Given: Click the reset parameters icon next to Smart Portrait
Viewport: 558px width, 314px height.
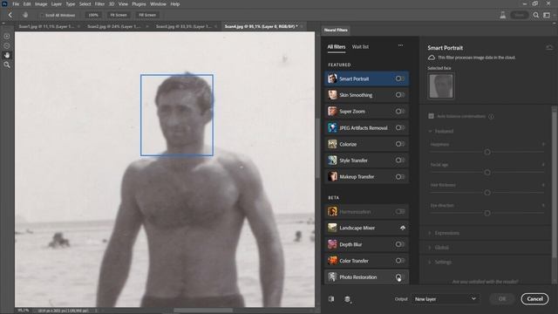Looking at the screenshot, I should tap(549, 48).
